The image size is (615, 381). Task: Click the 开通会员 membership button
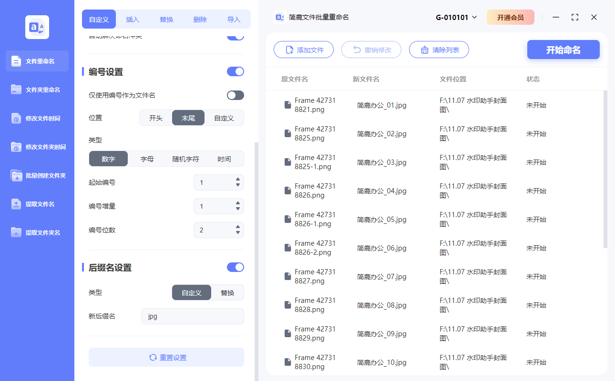coord(511,17)
